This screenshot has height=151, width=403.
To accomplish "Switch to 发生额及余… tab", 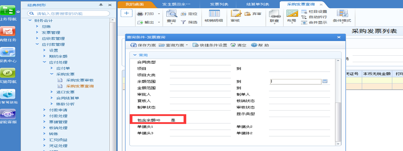I will [177, 5].
